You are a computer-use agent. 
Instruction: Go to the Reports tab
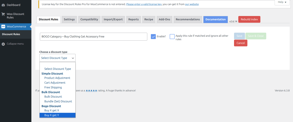coord(133,19)
